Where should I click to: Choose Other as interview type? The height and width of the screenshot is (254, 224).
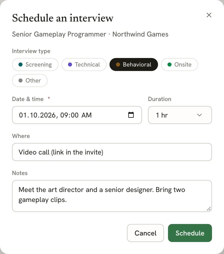point(30,80)
